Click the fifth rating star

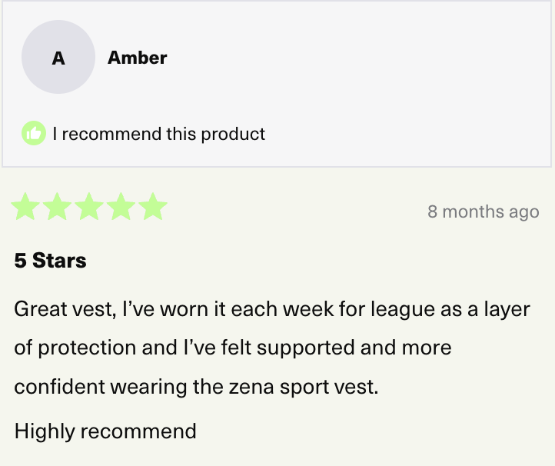pos(153,207)
